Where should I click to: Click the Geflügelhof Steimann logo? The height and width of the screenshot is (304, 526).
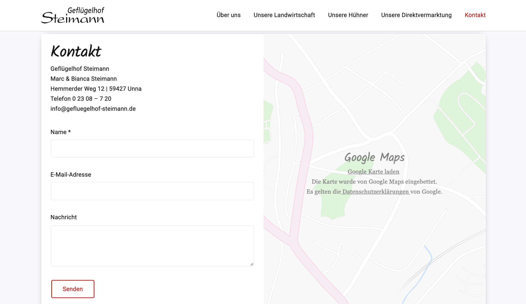(74, 15)
